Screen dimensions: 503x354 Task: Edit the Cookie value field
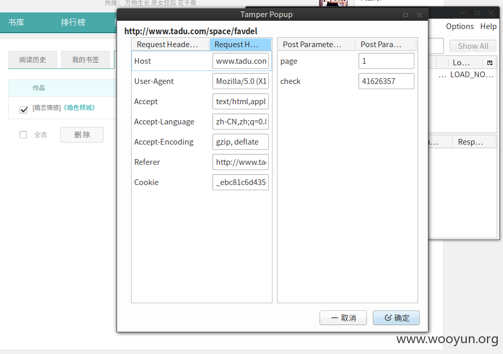click(240, 182)
